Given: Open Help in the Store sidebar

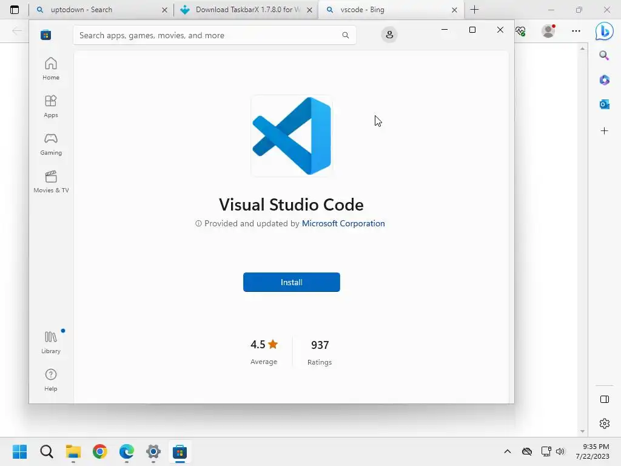Looking at the screenshot, I should coord(51,380).
